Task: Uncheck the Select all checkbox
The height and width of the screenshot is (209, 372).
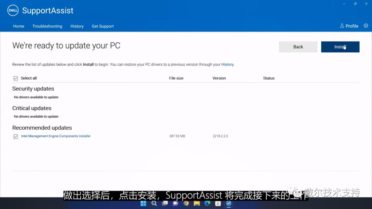Action: (x=15, y=78)
